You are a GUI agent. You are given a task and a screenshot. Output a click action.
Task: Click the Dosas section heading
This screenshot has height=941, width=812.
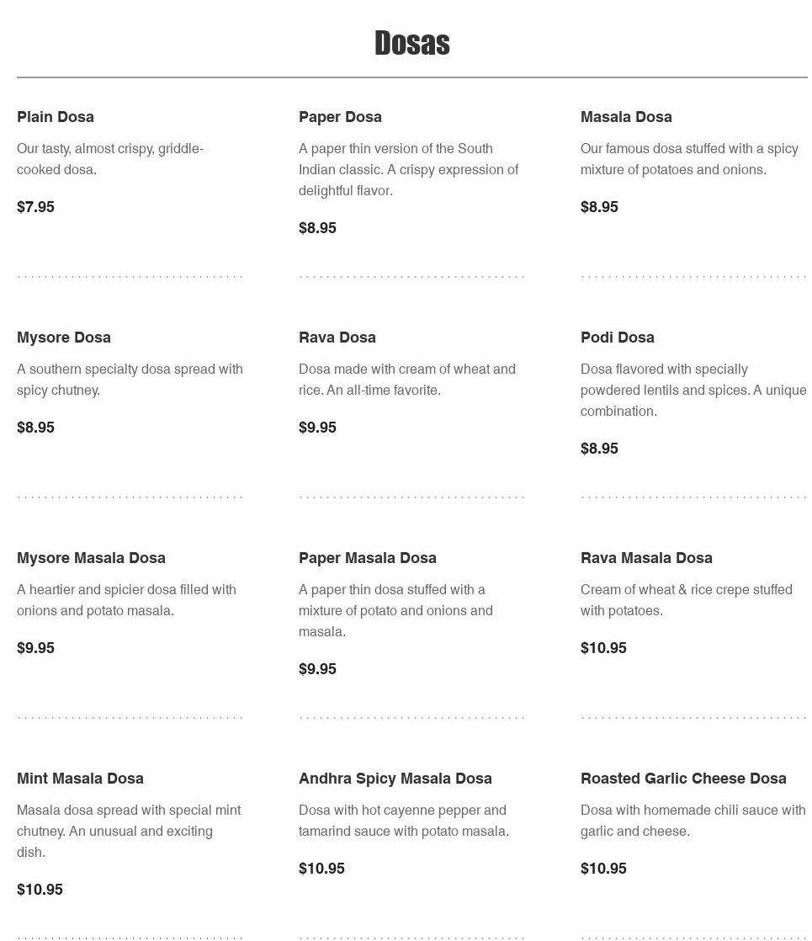click(x=411, y=44)
